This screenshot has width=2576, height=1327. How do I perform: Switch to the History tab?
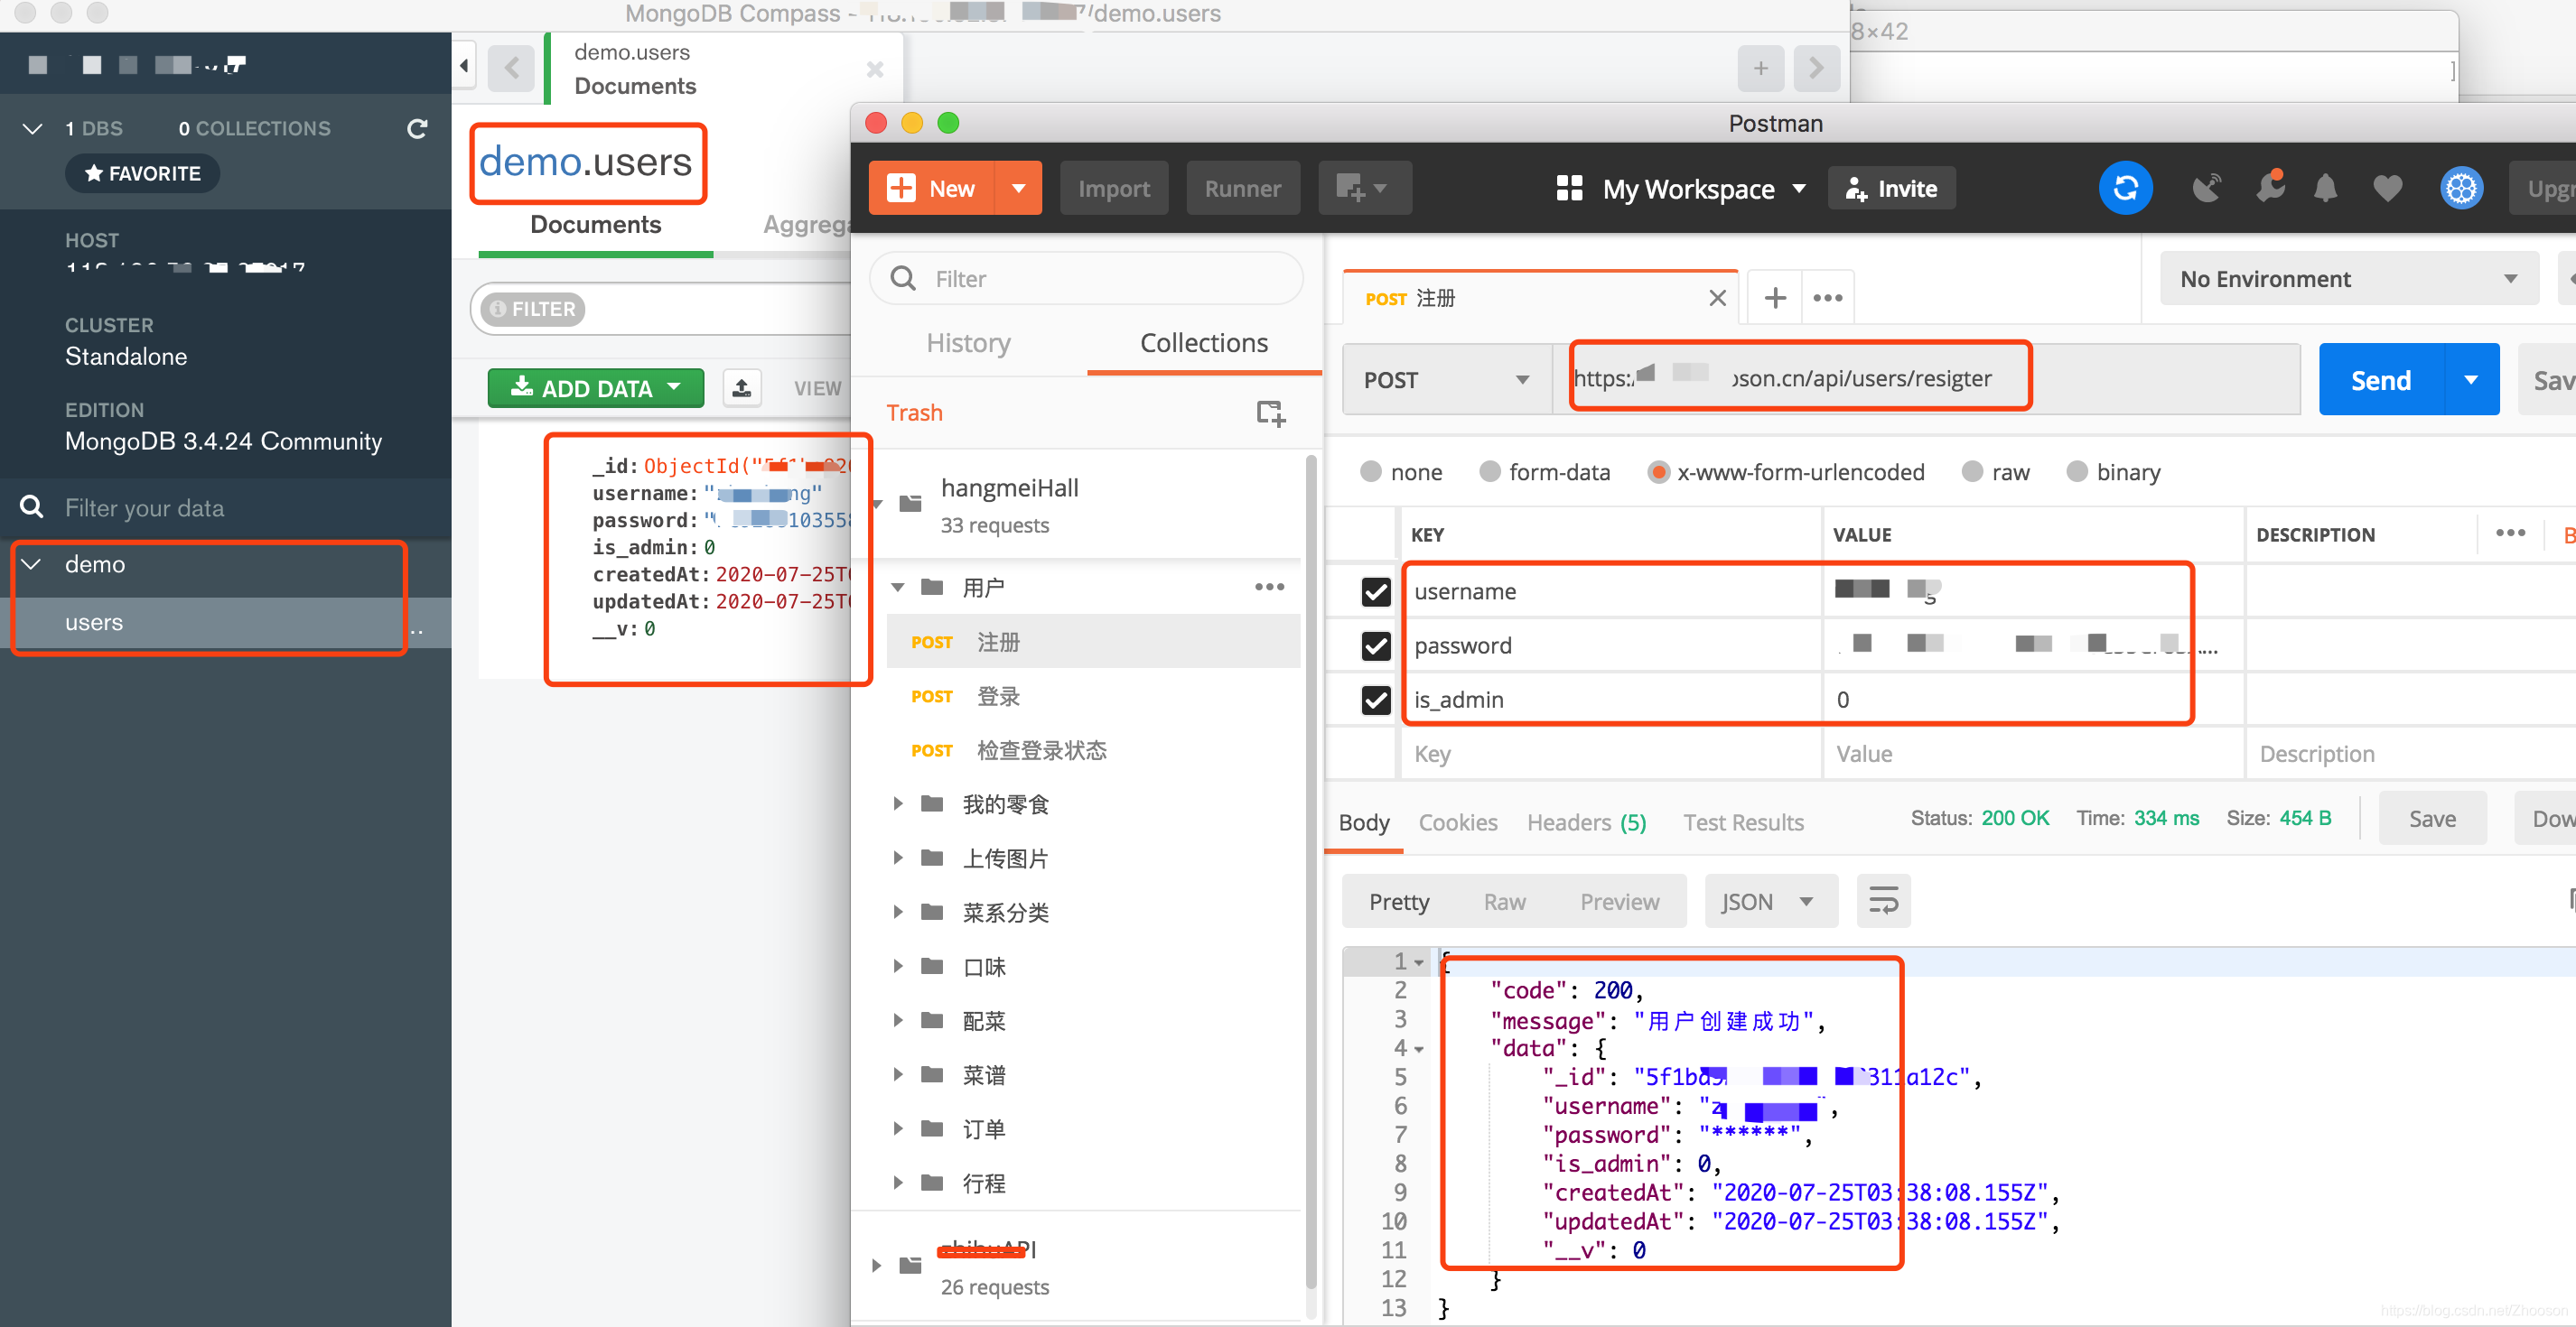point(968,343)
